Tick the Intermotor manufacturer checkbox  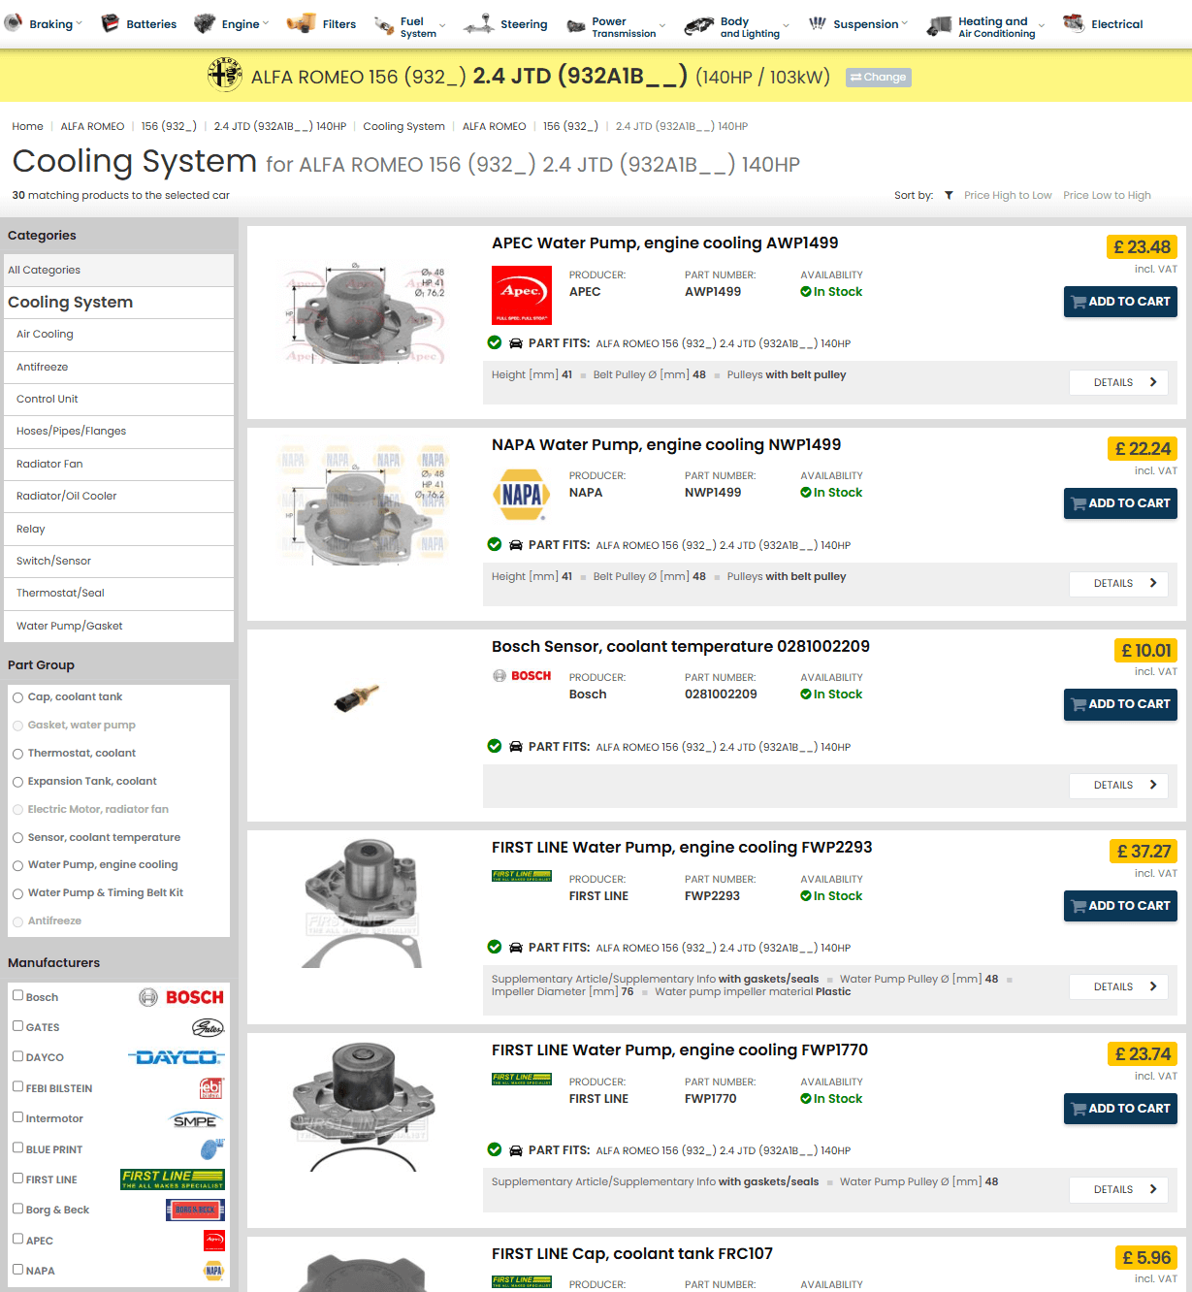point(17,1117)
